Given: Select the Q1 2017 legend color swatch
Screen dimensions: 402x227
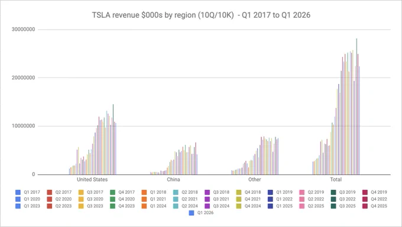Looking at the screenshot, I should tap(18, 192).
